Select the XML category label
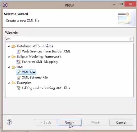Screen dimensions: 137x132 pos(20,67)
